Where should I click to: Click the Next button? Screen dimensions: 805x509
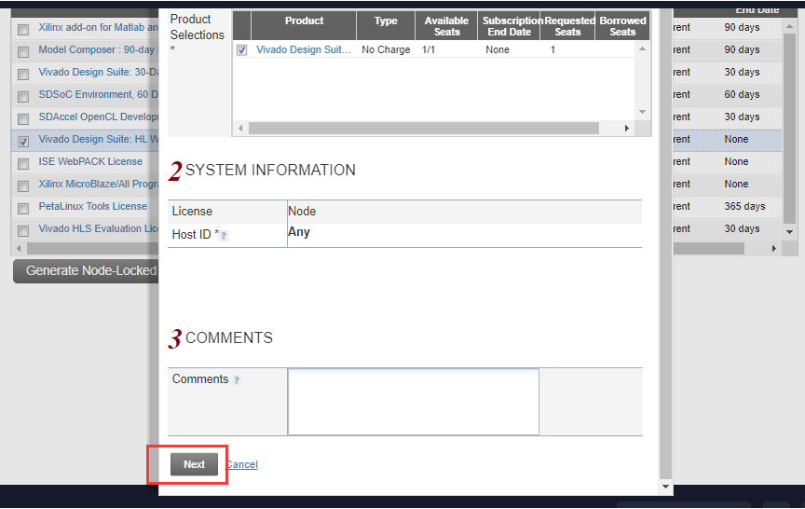(194, 464)
